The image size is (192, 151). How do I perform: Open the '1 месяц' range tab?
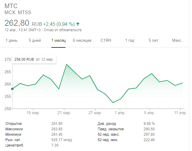pyautogui.click(x=59, y=41)
